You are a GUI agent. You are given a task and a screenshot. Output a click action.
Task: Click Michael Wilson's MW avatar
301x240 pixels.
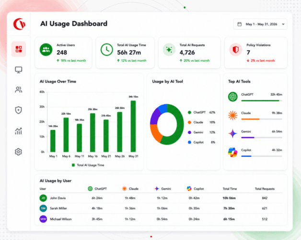(43, 219)
